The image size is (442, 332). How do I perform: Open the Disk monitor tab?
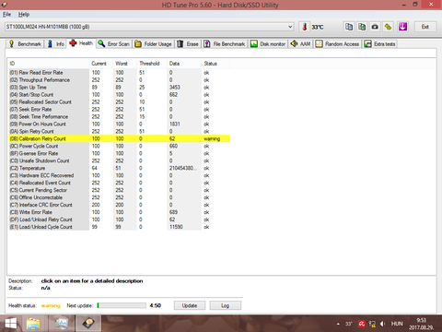click(268, 44)
